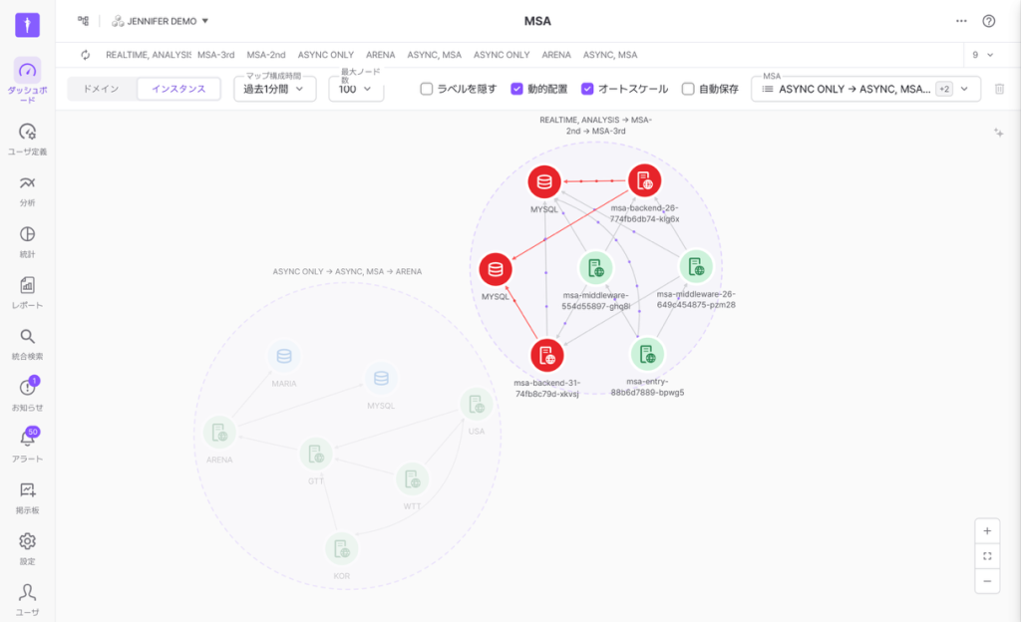Click the MSA-3rd domain filter
This screenshot has width=1021, height=622.
[x=215, y=55]
